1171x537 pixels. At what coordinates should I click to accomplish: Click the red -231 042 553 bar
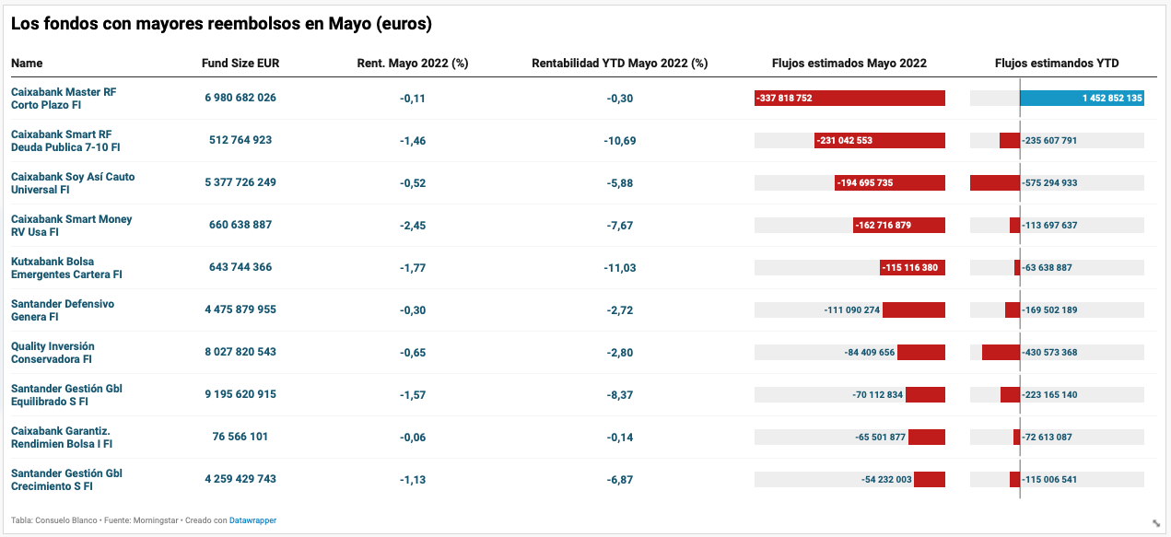click(880, 141)
